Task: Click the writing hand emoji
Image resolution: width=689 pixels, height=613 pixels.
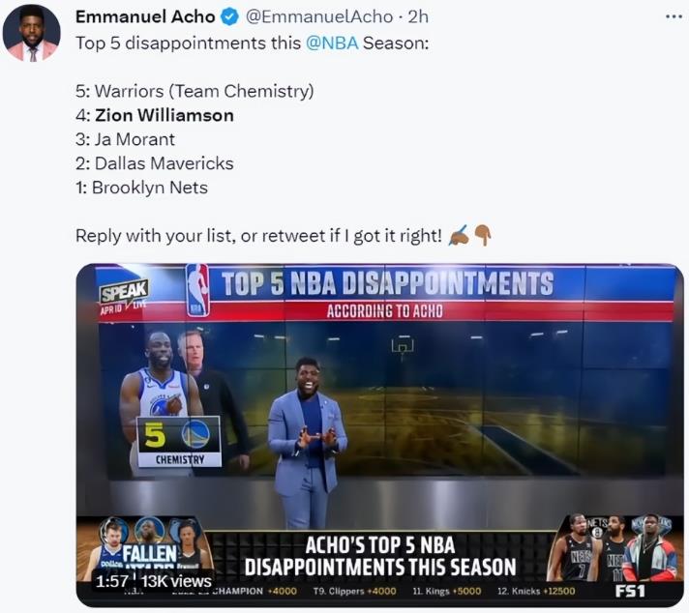Action: tap(459, 235)
